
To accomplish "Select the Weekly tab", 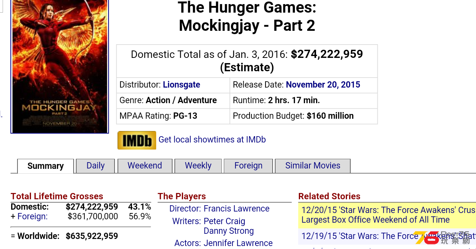I will [198, 166].
